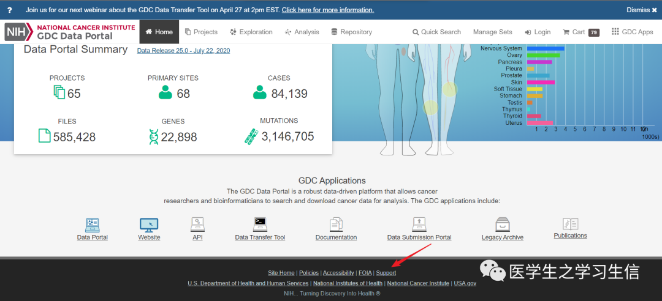Click the Publications application icon
The width and height of the screenshot is (662, 301).
point(571,224)
